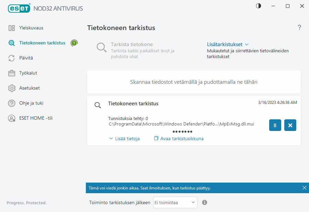Screen dimensions: 309x212
Task: Pause the running computer scan
Action: [x=275, y=125]
